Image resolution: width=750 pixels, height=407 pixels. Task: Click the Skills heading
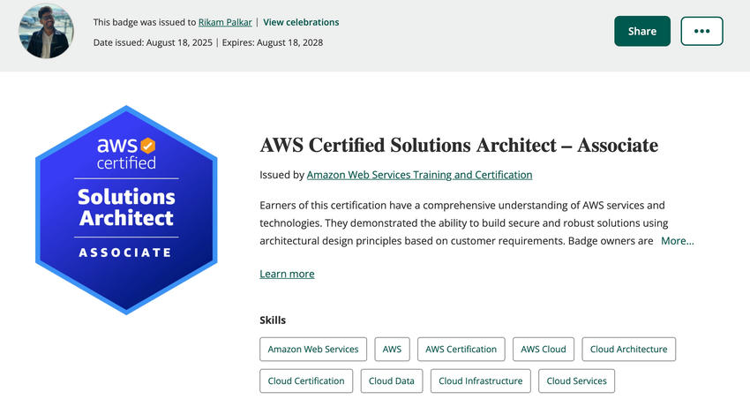click(x=273, y=320)
